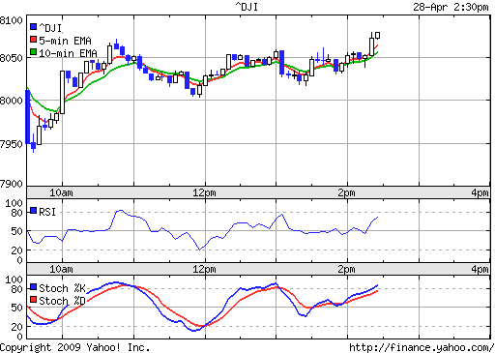
Task: Click the red Stoch %D legend swatch
Action: click(x=33, y=300)
